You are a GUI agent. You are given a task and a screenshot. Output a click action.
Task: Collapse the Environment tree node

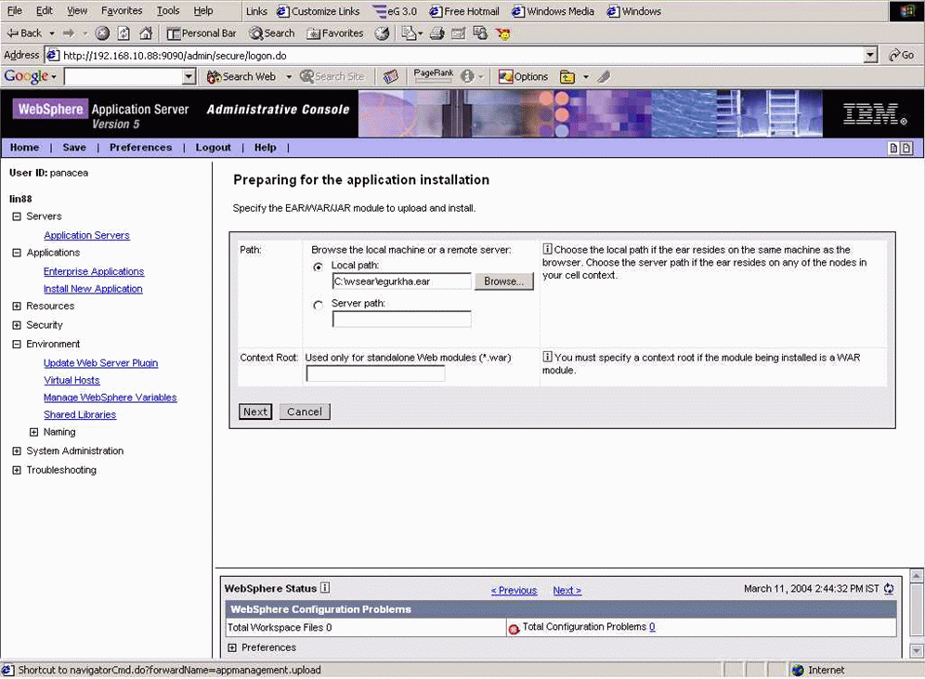(17, 344)
